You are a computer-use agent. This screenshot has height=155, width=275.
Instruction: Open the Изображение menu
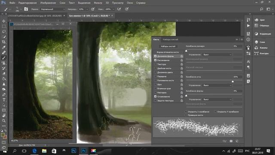coord(48,3)
